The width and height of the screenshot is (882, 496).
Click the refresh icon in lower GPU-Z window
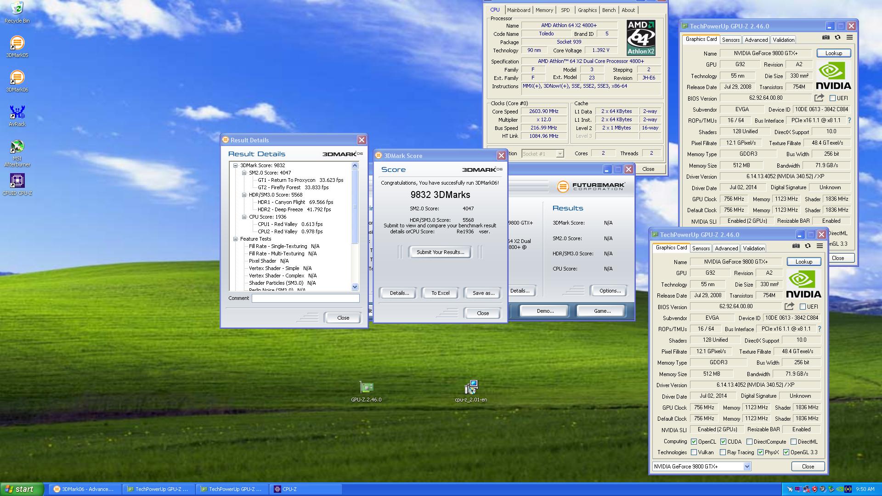click(808, 246)
